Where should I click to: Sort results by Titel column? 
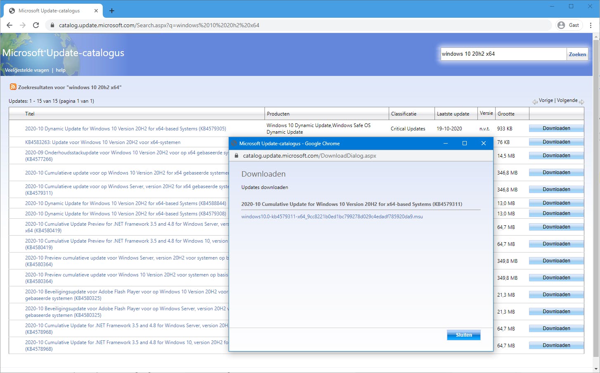click(30, 114)
